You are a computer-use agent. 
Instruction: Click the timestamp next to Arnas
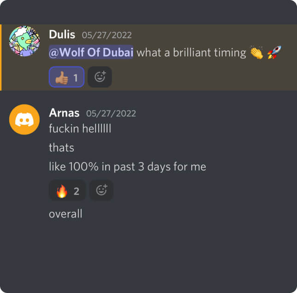click(x=111, y=113)
